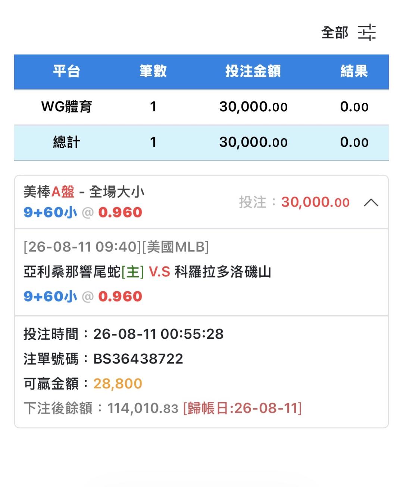Image resolution: width=403 pixels, height=487 pixels.
Task: Tap the red 30,000.00 stake amount
Action: (x=315, y=202)
